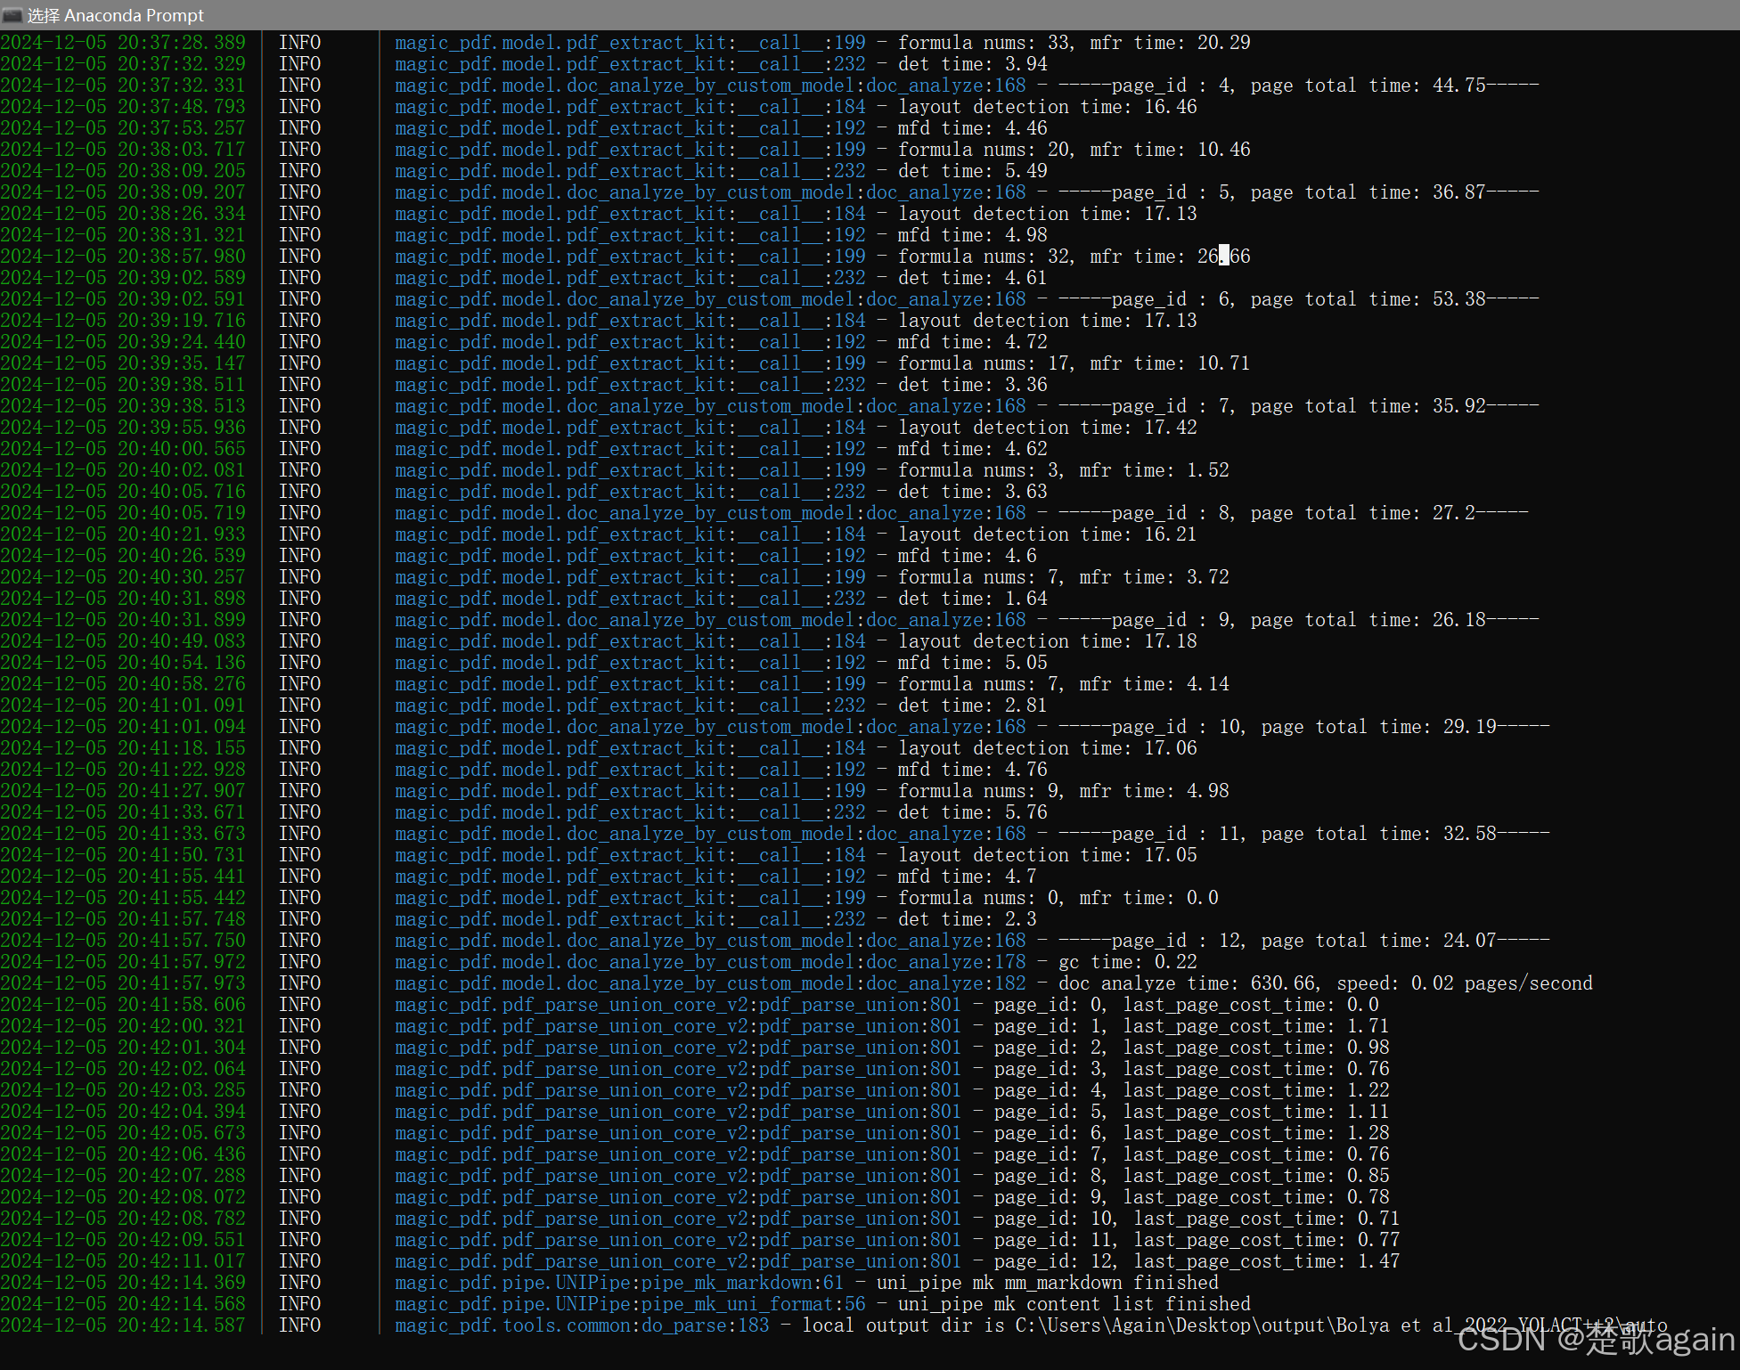Click 'speed: 0.02 pages/second' text
Screen dimensions: 1740x1370
1465,983
